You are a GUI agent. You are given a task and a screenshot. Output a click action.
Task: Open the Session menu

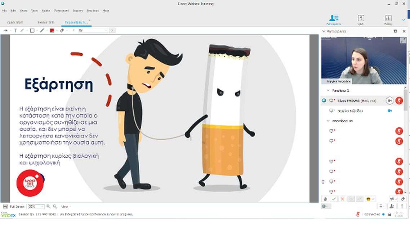click(77, 11)
